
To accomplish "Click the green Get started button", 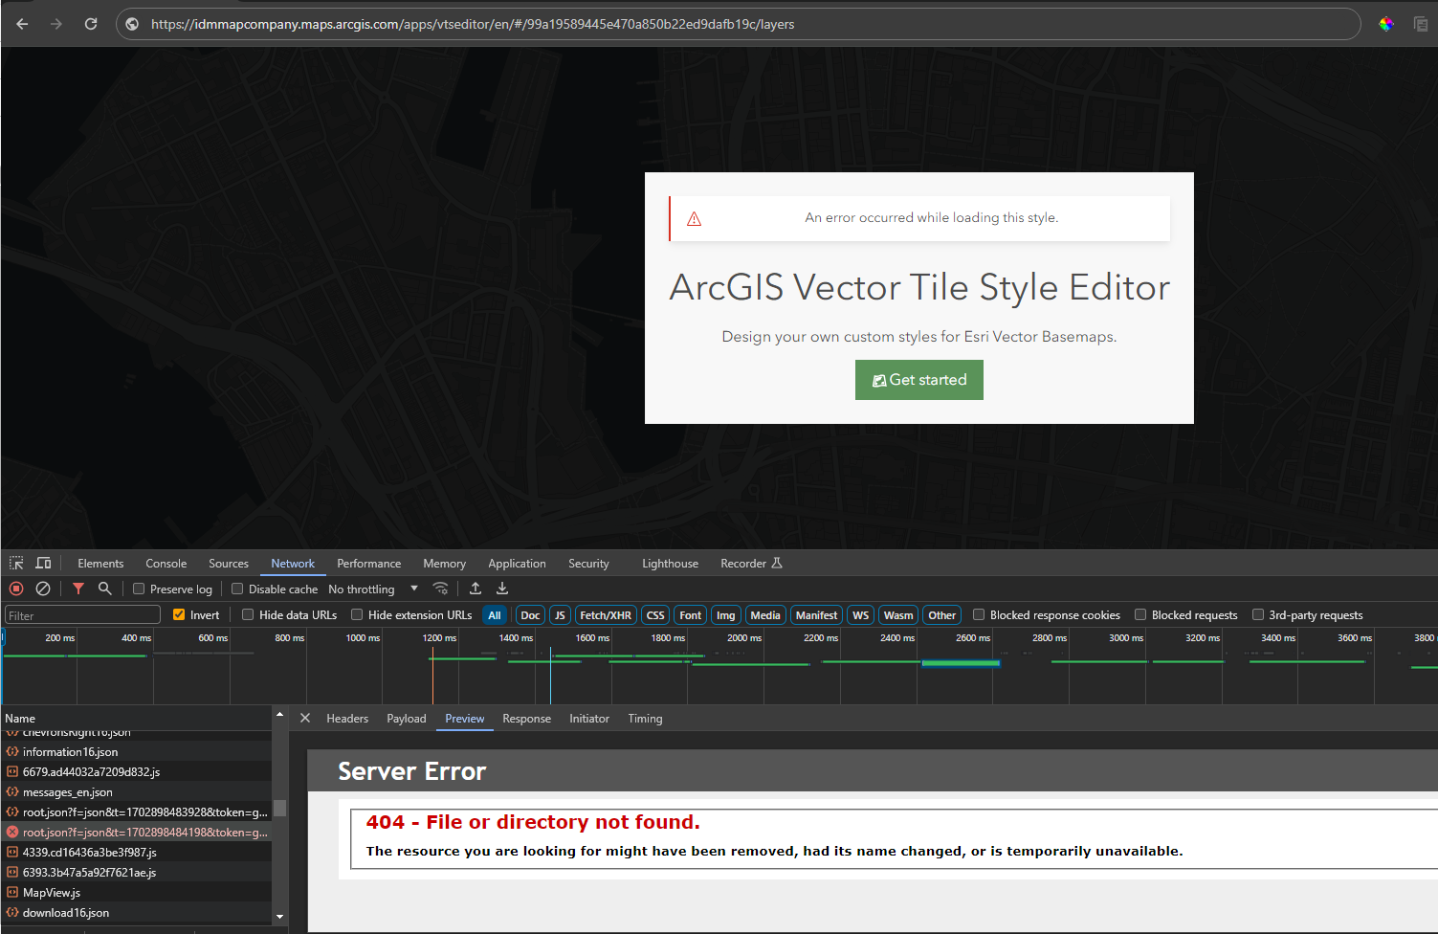I will (919, 380).
